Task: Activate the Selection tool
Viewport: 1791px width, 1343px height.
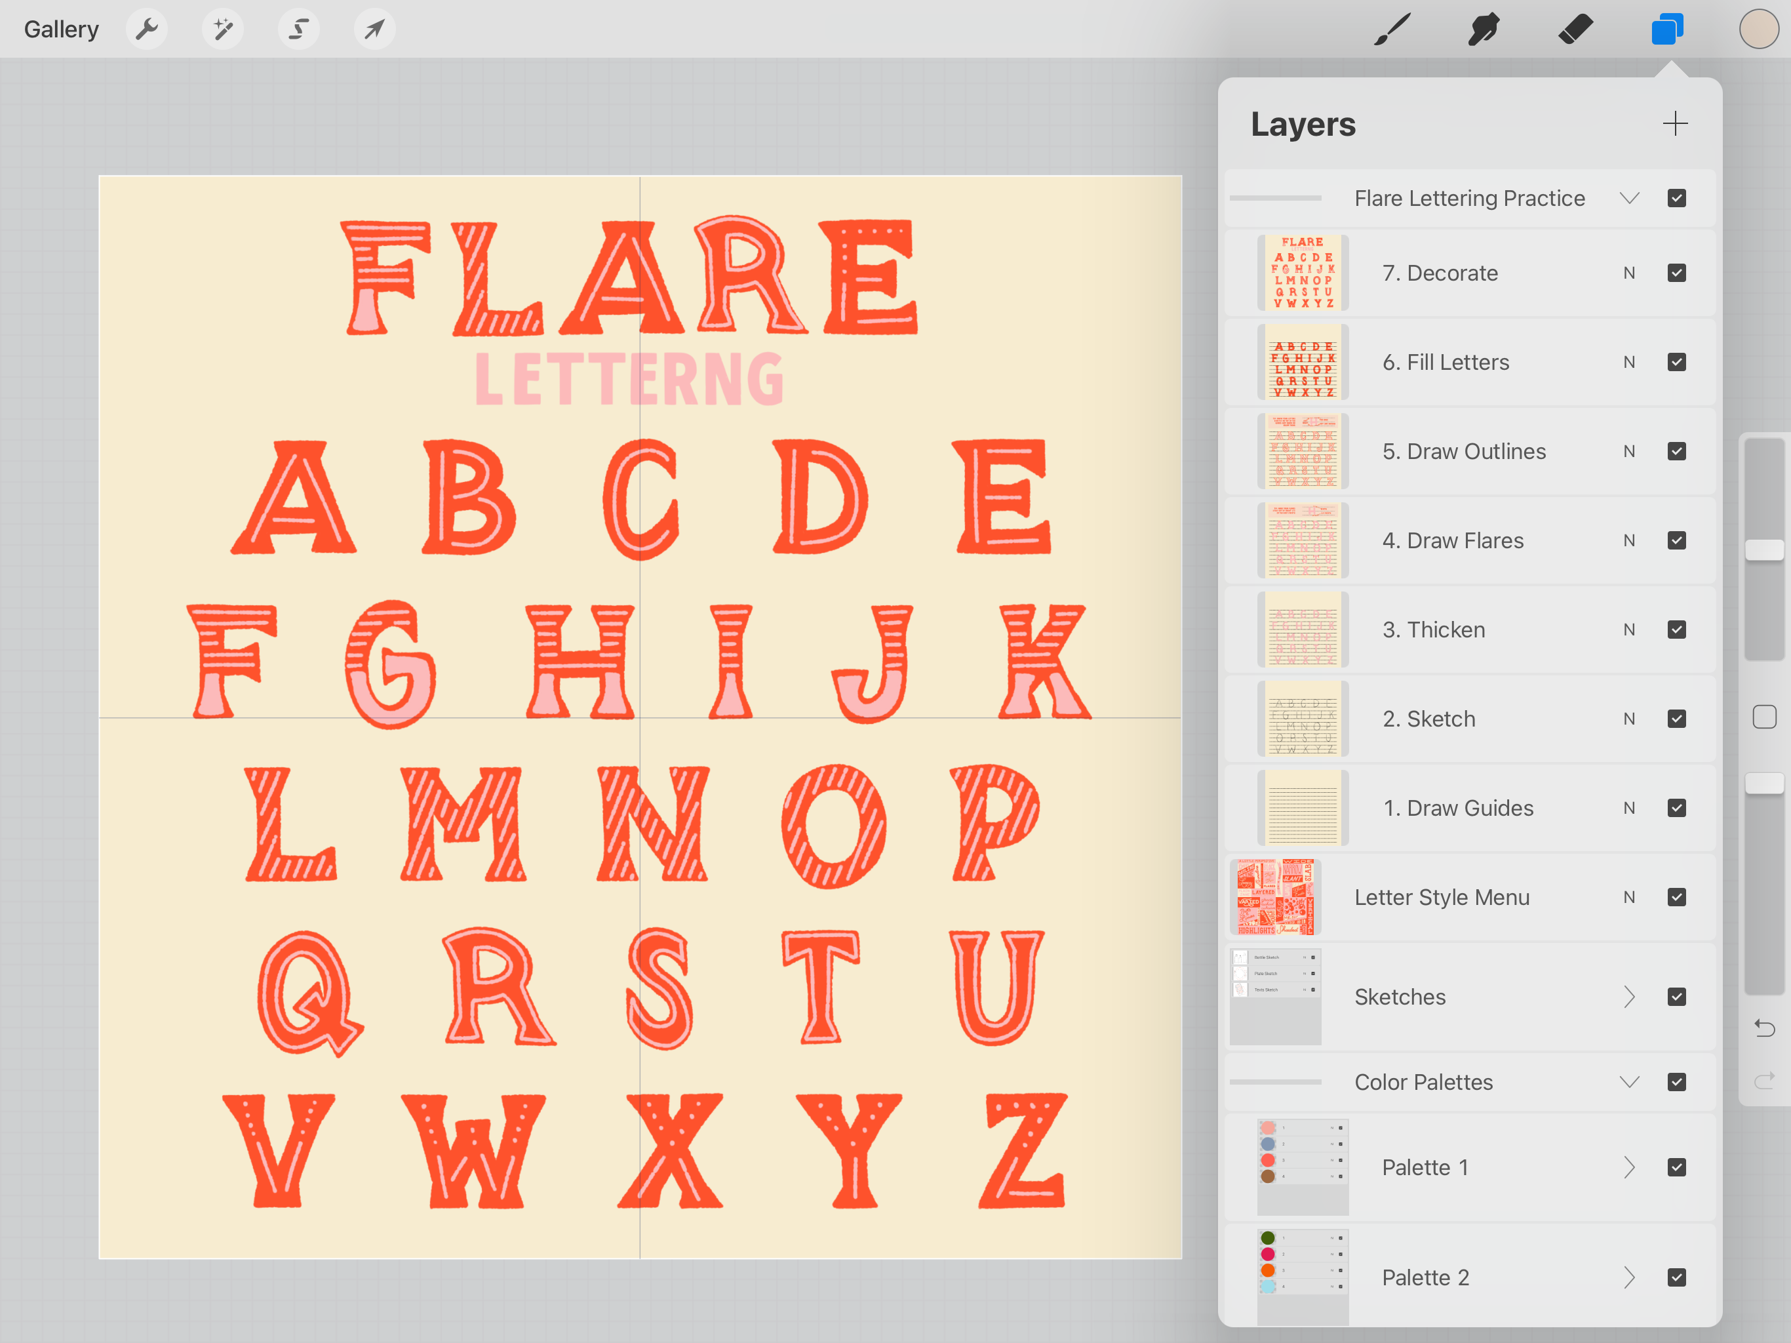Action: [299, 30]
